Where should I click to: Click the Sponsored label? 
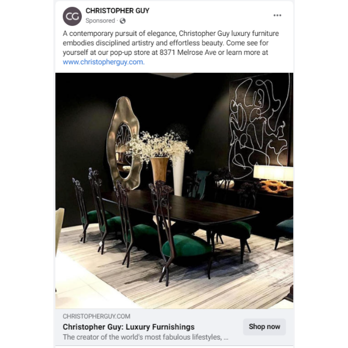pyautogui.click(x=100, y=21)
